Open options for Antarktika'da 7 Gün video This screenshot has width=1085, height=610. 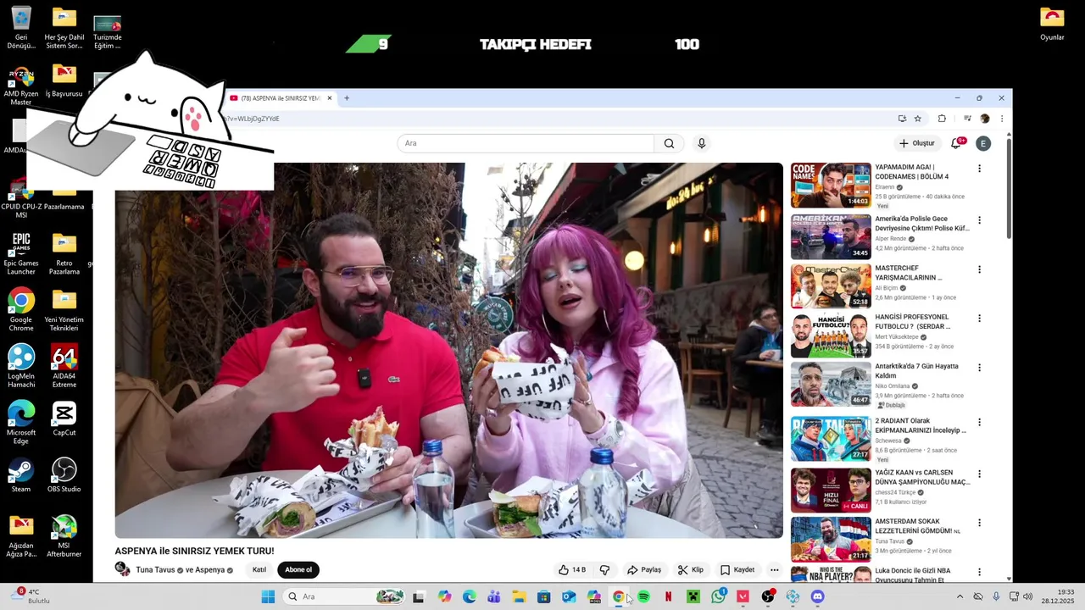(979, 368)
